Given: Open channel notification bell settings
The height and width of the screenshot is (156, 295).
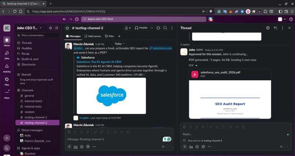Looking at the screenshot, I should click(158, 28).
